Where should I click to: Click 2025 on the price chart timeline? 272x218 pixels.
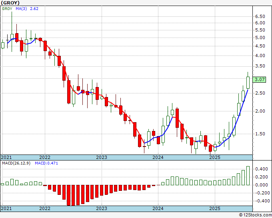pos(215,157)
